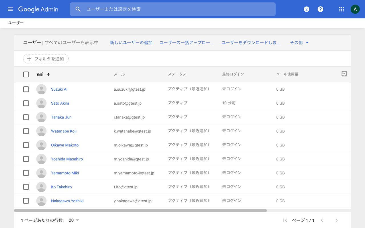Click the メール column header
Screen dimensions: 365x228
(x=119, y=74)
